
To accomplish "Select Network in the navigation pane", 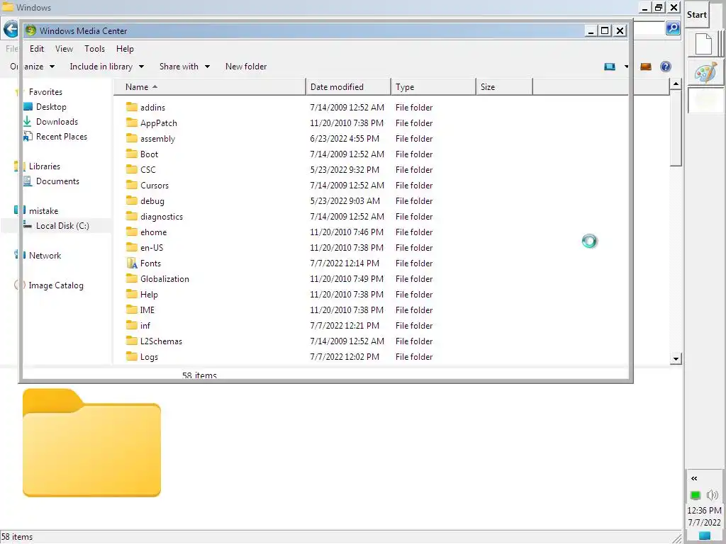I will (45, 255).
